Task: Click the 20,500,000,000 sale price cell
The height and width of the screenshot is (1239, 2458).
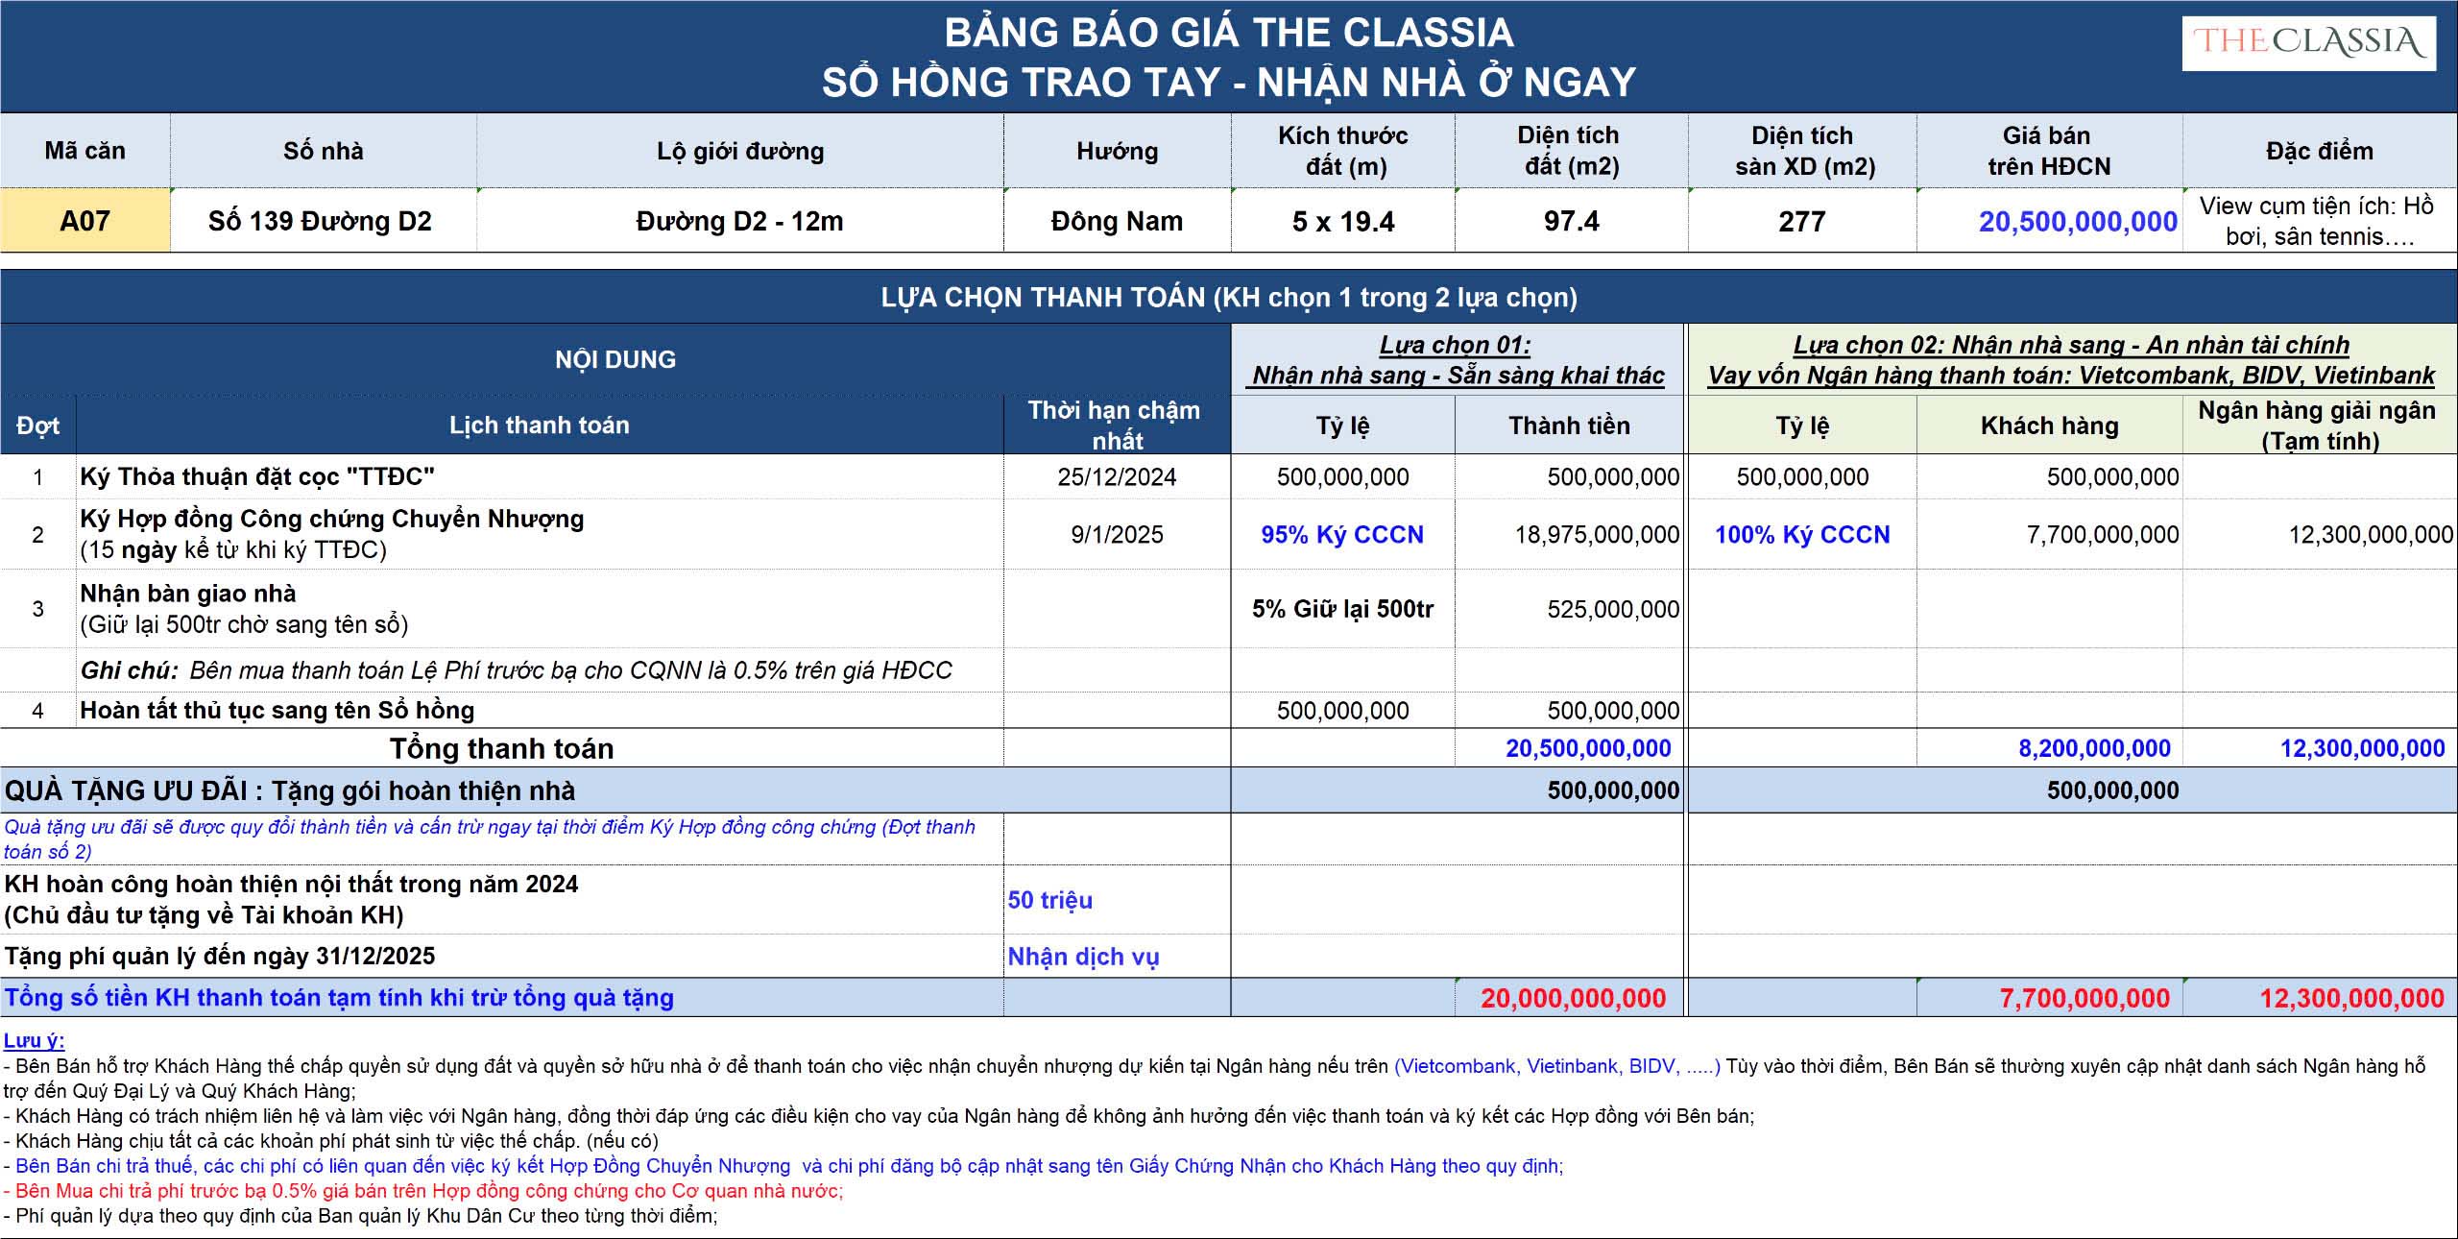Action: pos(2077,221)
